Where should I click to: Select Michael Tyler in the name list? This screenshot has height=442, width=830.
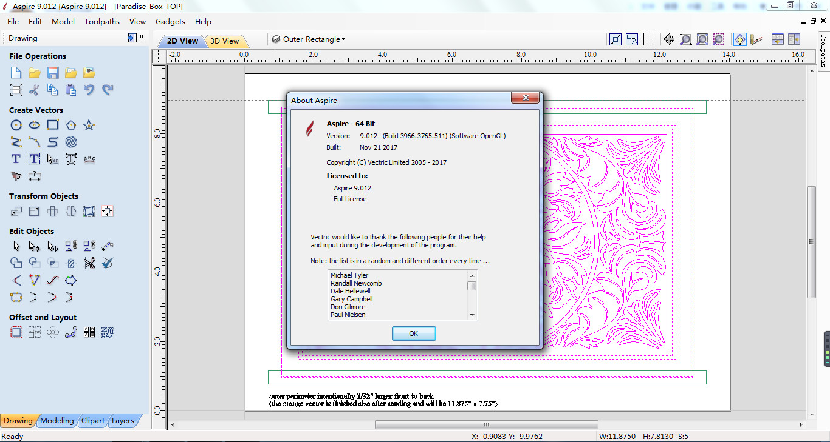[349, 275]
